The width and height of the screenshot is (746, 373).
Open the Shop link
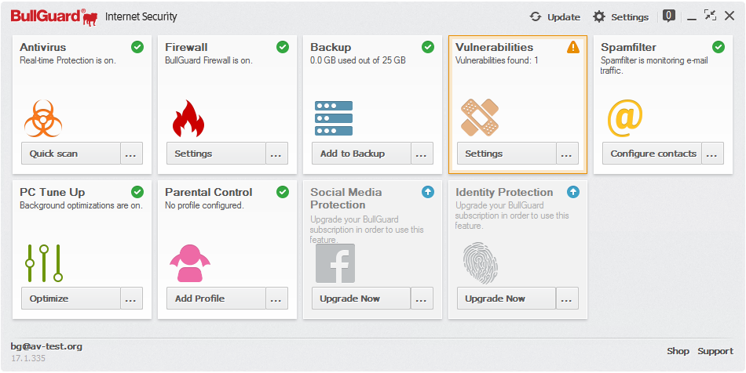tap(678, 351)
